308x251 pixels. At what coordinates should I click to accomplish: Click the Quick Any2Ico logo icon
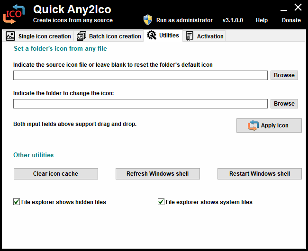[x=14, y=14]
